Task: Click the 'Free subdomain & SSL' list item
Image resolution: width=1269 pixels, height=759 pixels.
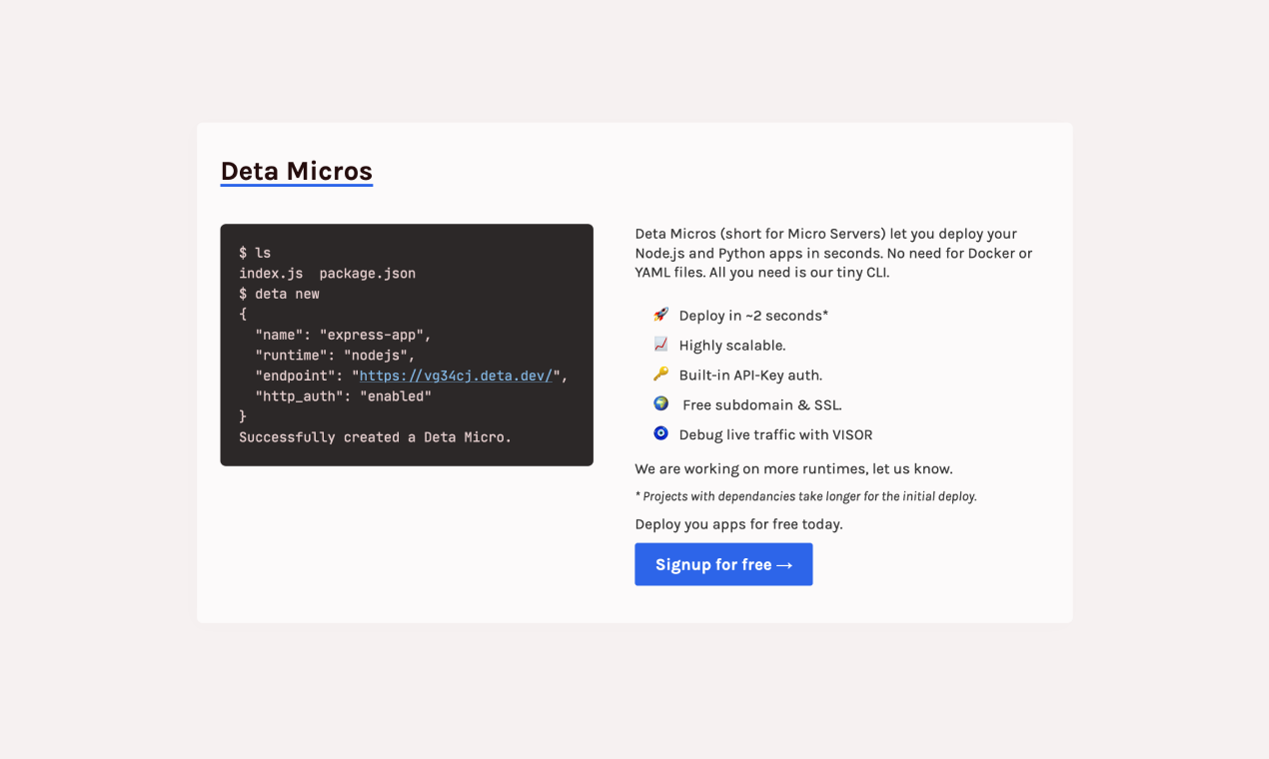Action: [761, 404]
